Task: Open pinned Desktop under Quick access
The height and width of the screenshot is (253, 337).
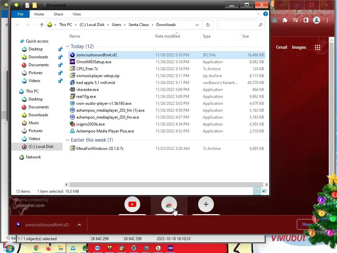Action: (x=36, y=49)
